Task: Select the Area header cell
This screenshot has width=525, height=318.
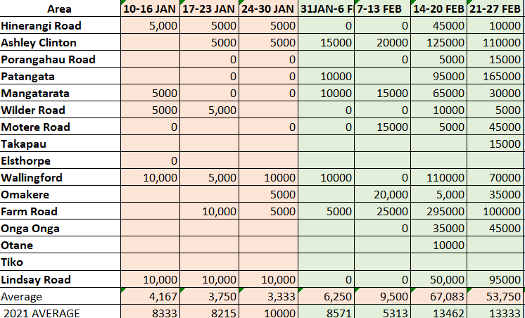Action: (x=60, y=8)
